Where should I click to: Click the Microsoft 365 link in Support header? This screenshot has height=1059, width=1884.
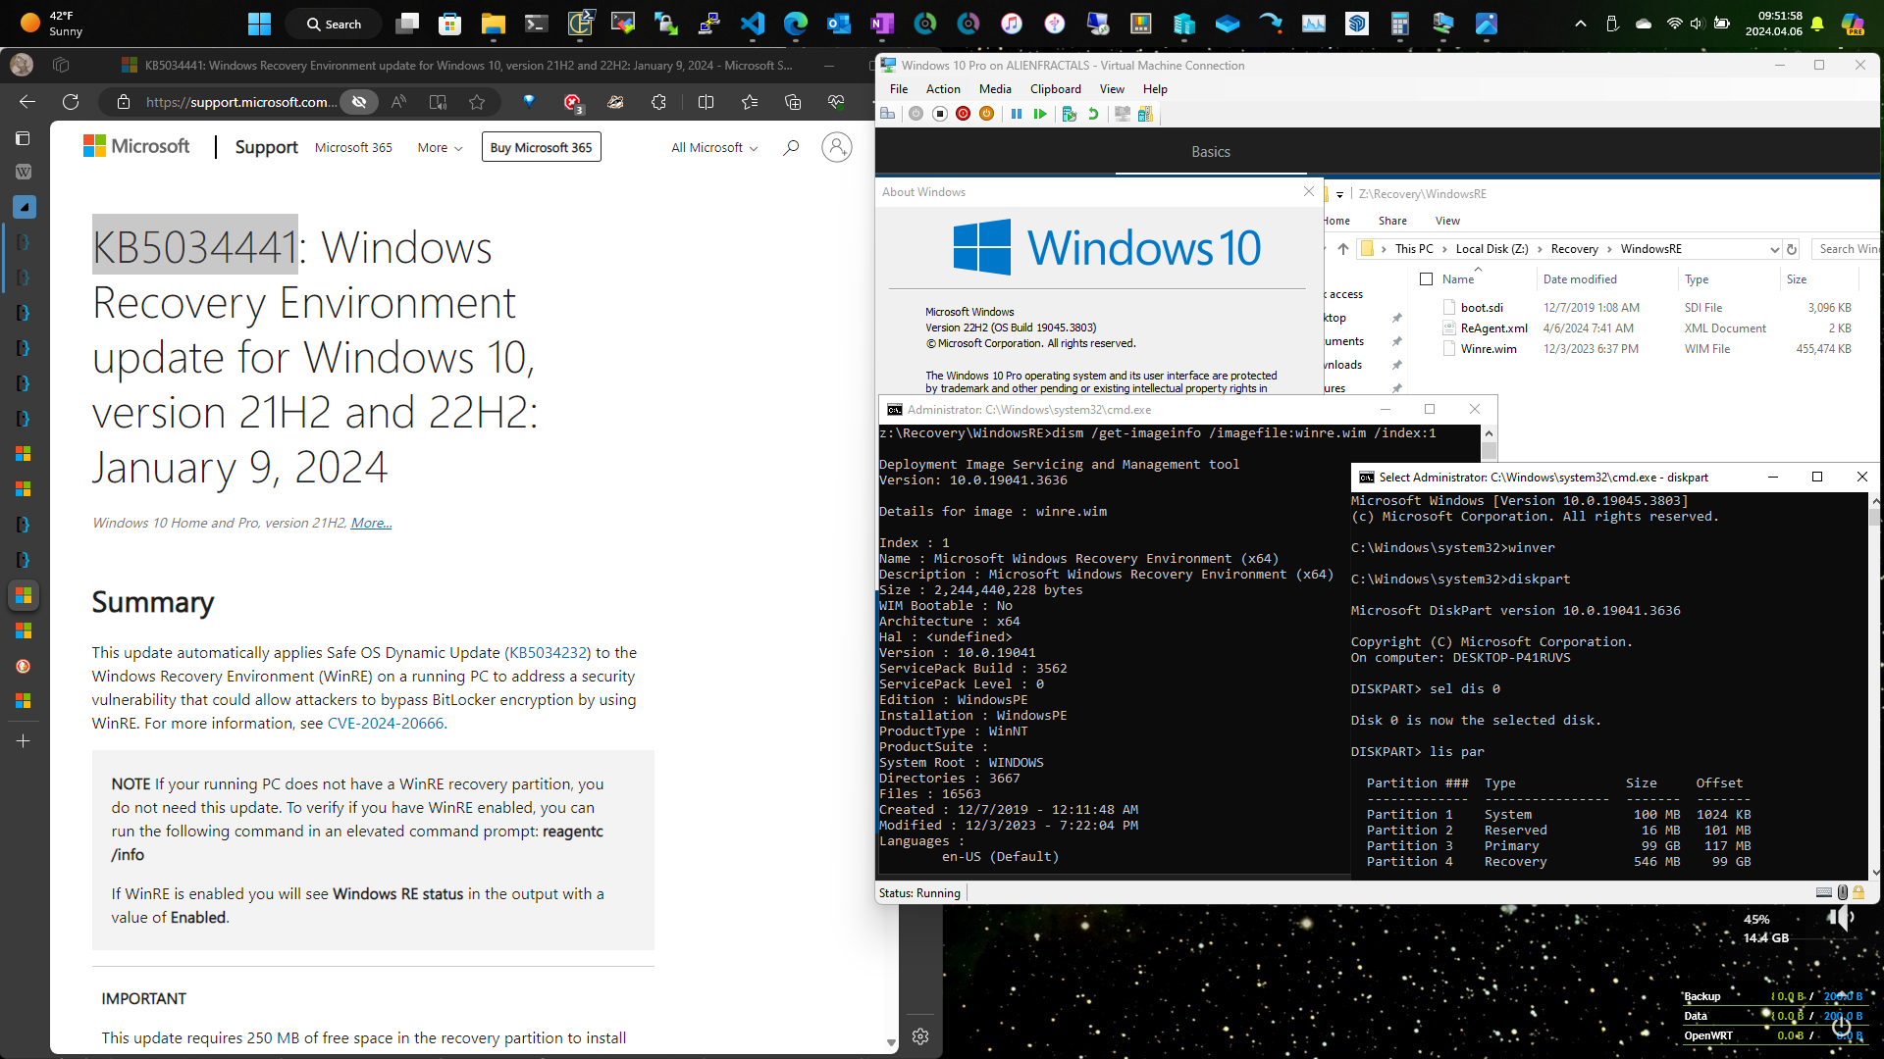pyautogui.click(x=353, y=148)
